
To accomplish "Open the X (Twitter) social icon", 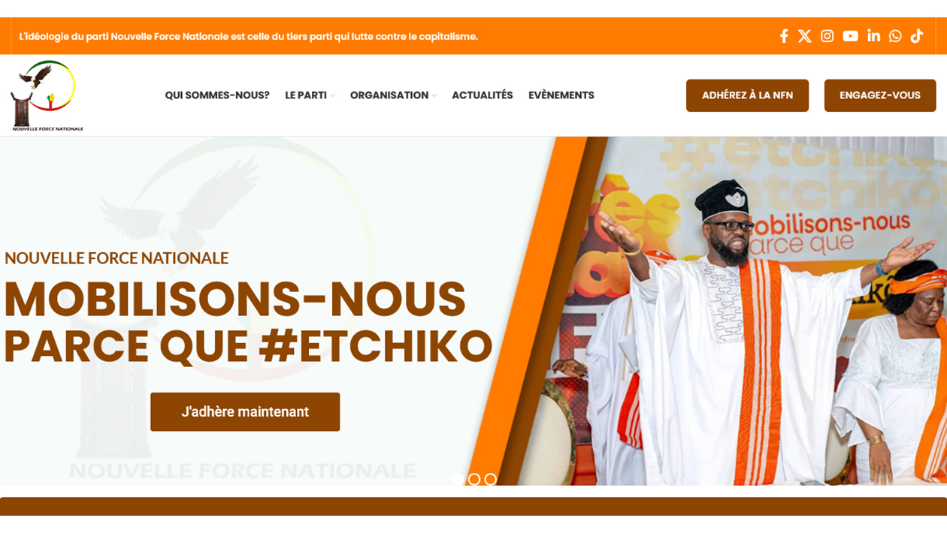I will click(805, 36).
